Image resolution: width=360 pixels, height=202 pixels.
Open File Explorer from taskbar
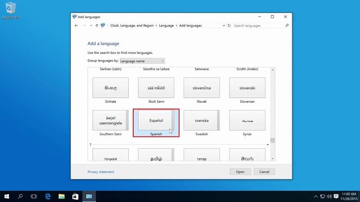pos(61,196)
